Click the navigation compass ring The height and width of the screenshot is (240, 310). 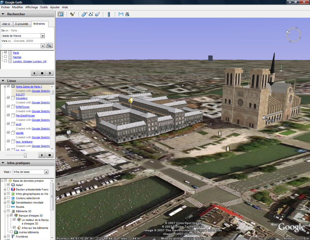293,34
